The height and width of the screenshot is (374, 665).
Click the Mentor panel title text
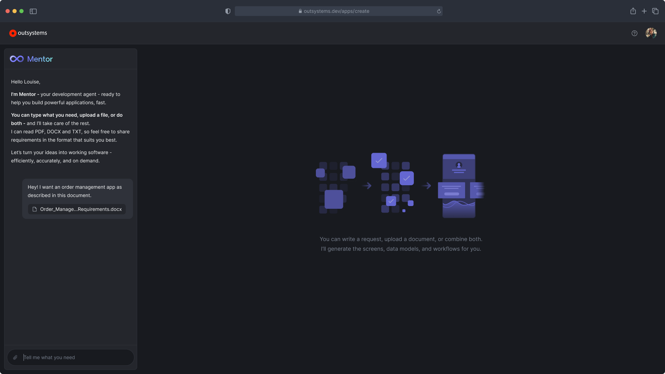click(x=40, y=59)
